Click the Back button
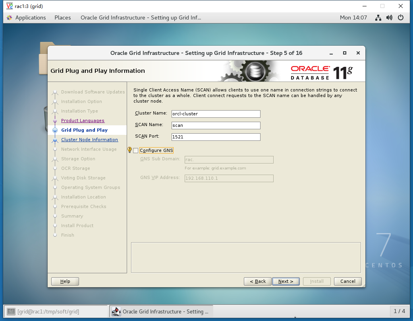Image resolution: width=413 pixels, height=321 pixels. pos(258,282)
